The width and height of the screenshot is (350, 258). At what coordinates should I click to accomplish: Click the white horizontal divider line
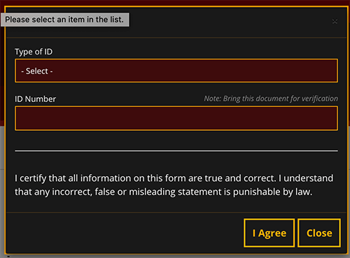pyautogui.click(x=176, y=151)
